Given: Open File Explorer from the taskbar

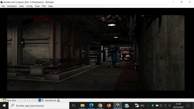Looking at the screenshot, I should (82, 106).
